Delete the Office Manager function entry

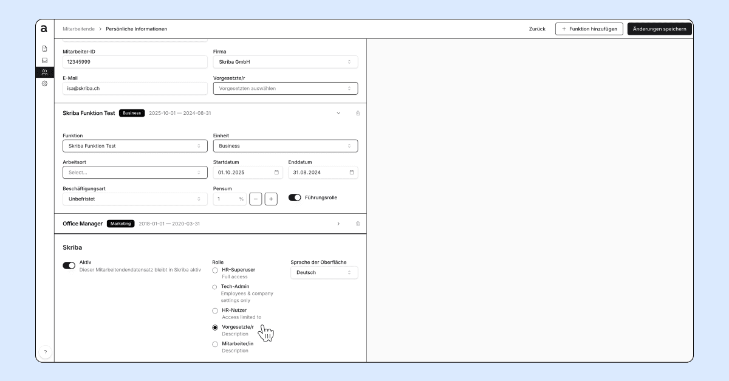358,224
